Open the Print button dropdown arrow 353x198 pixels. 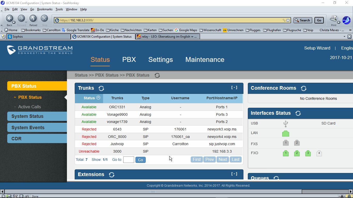point(339,22)
